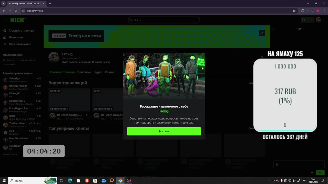This screenshot has width=328, height=184.
Task: Open a new browser tab with plus
Action: click(x=50, y=4)
